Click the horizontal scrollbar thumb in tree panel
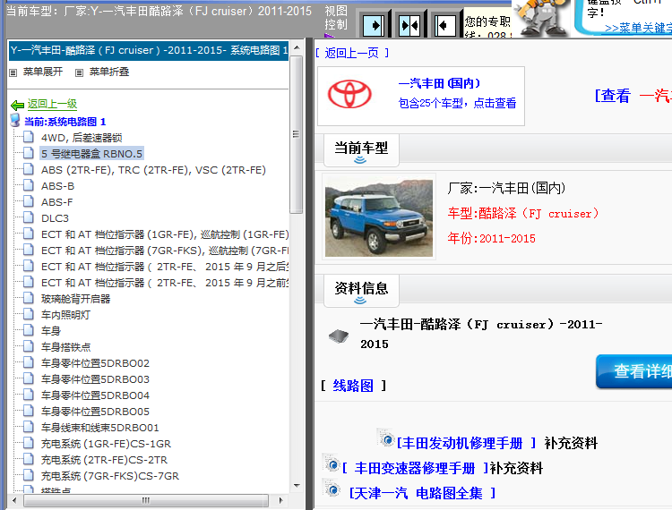The image size is (672, 510). pos(146,500)
